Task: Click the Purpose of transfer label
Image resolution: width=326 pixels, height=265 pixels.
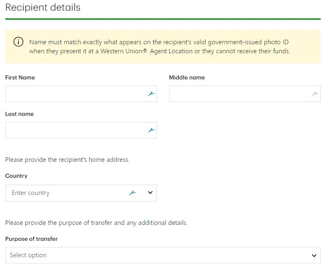Action: [32, 239]
